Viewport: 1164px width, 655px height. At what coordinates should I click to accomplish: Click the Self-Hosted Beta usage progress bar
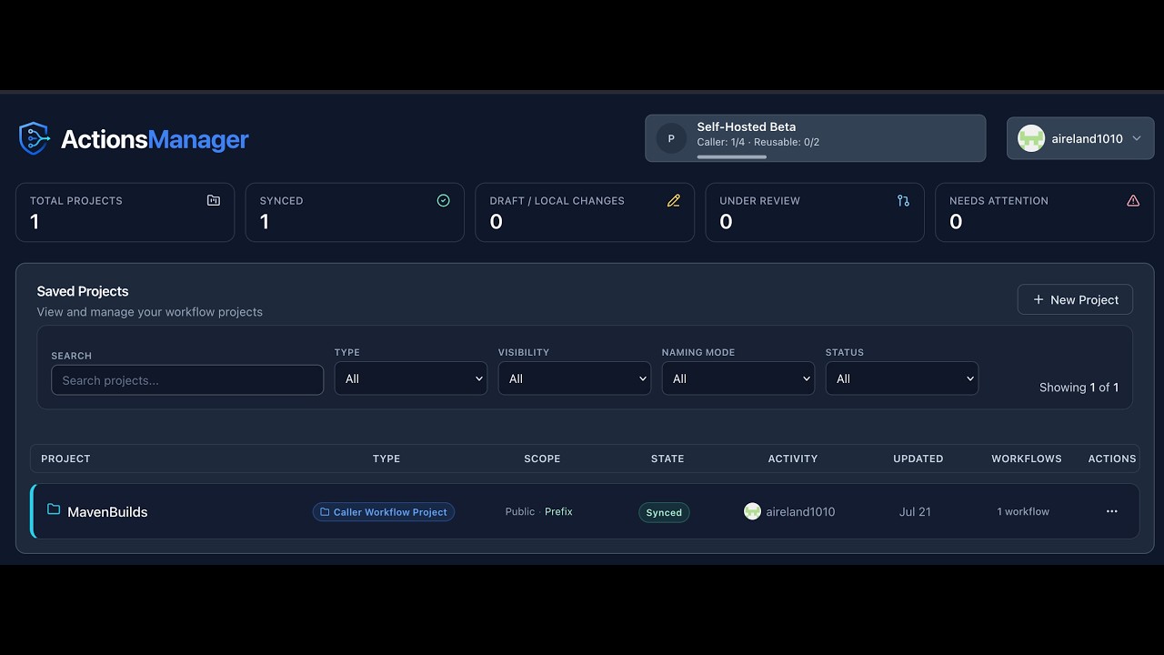click(x=732, y=156)
